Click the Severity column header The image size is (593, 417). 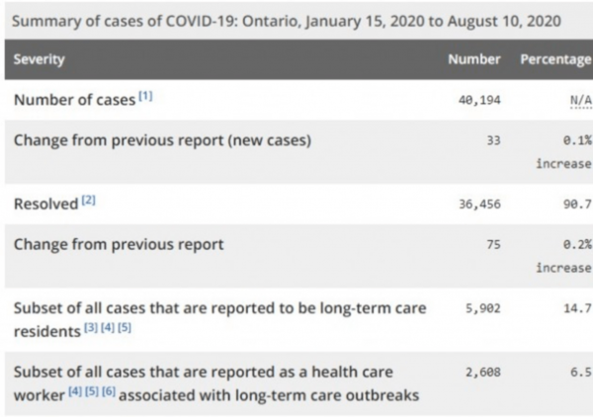[39, 59]
